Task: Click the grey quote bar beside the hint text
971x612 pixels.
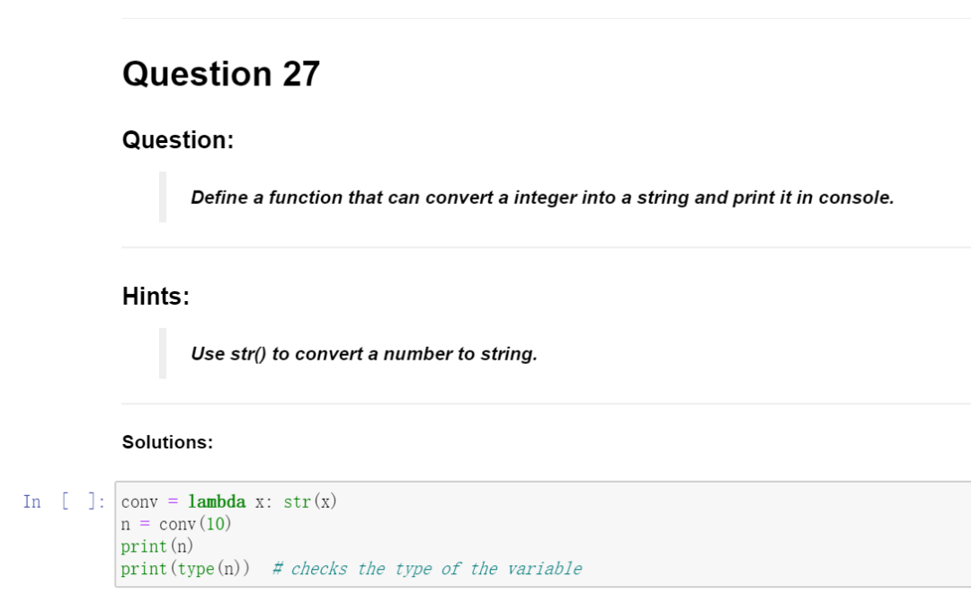Action: click(x=163, y=353)
